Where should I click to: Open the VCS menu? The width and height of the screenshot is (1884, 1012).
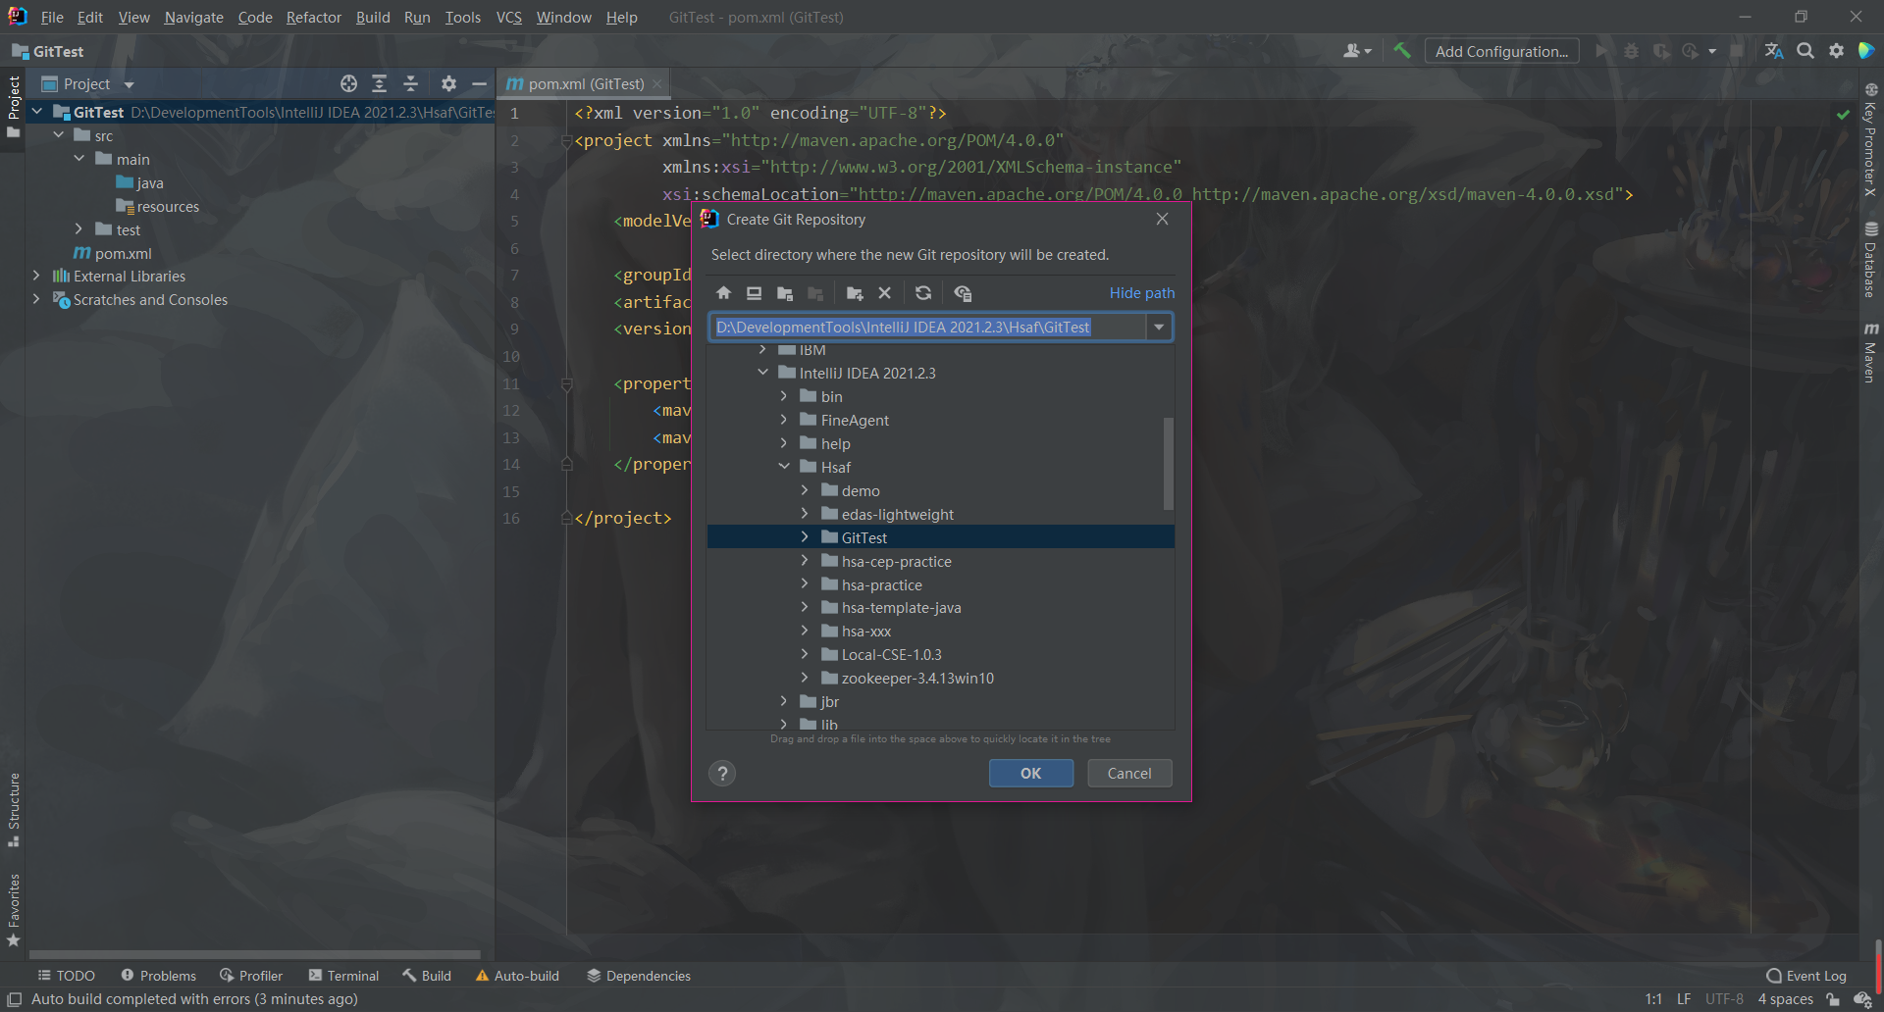pos(508,17)
